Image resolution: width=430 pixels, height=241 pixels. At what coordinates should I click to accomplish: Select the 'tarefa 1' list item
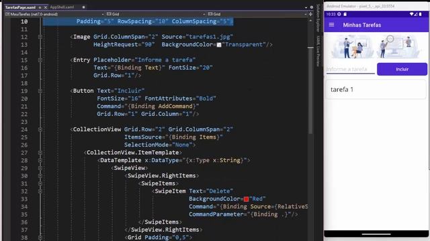point(376,89)
